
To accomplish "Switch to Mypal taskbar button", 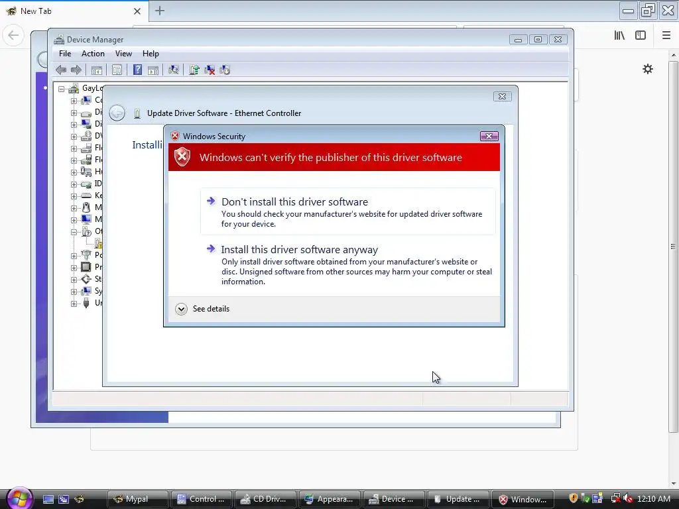I will tap(138, 499).
